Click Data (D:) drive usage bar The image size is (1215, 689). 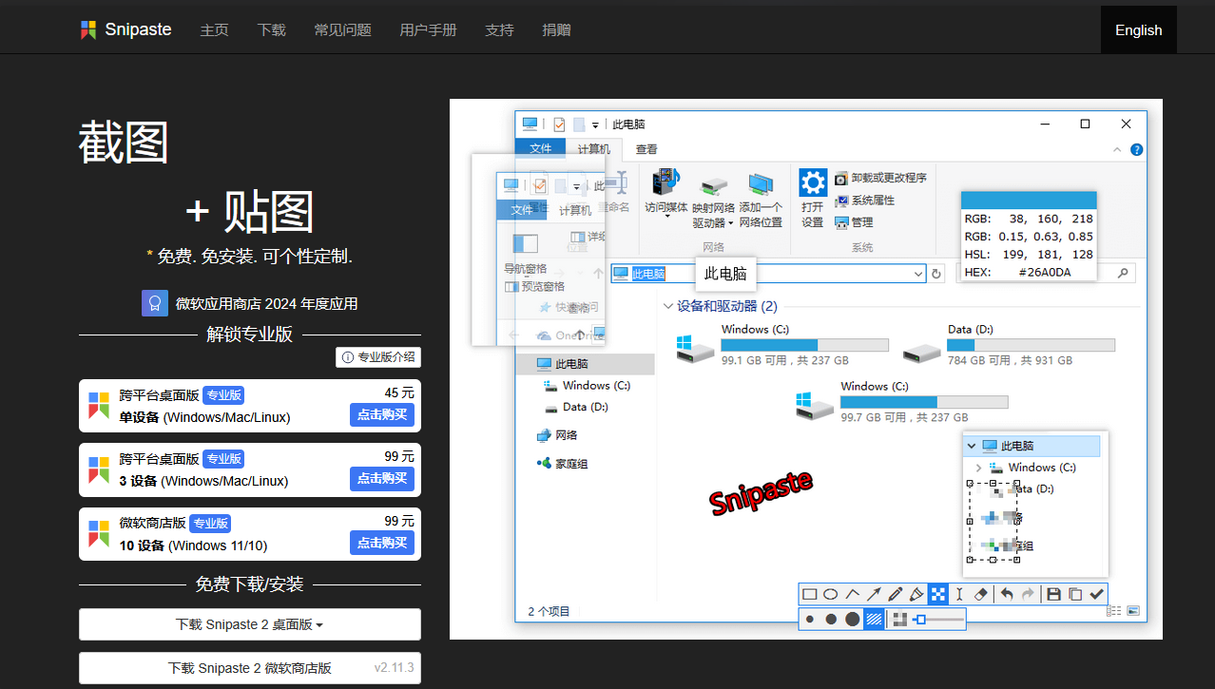[x=1032, y=345]
